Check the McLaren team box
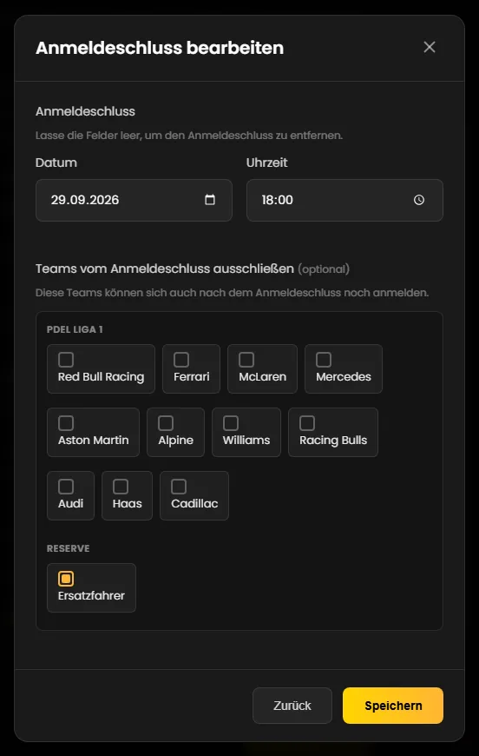This screenshot has width=479, height=756. tap(246, 360)
